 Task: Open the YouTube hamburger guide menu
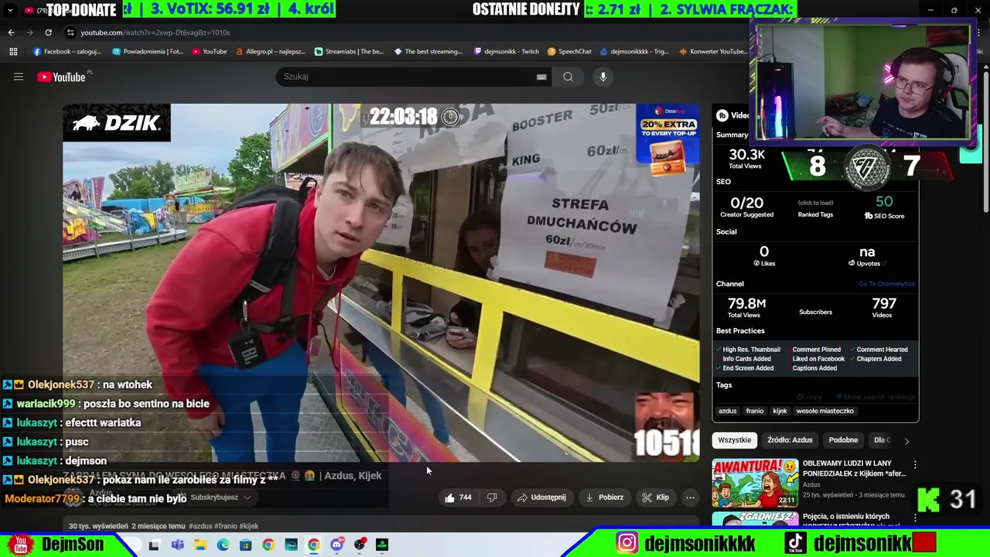pos(19,77)
